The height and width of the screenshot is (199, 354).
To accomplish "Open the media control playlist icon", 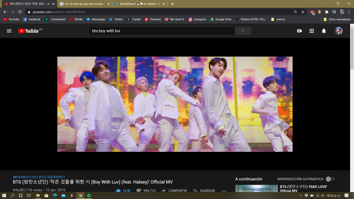I will click(334, 12).
